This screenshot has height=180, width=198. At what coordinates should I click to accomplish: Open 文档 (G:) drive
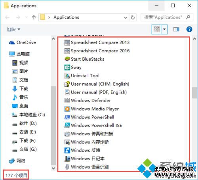point(25,149)
